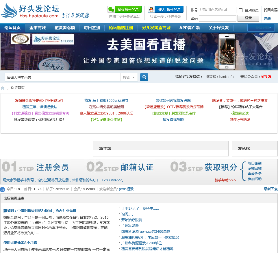Click the 注册 link

[x=267, y=18]
